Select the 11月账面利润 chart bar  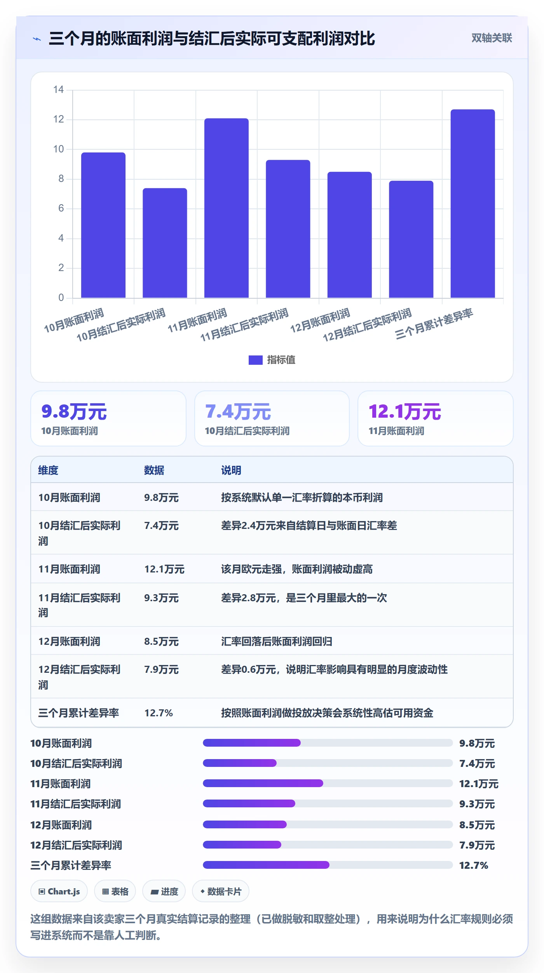(x=227, y=208)
